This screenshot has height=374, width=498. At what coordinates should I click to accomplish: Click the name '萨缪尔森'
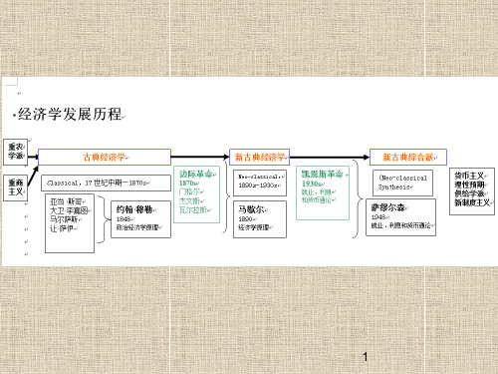(387, 207)
